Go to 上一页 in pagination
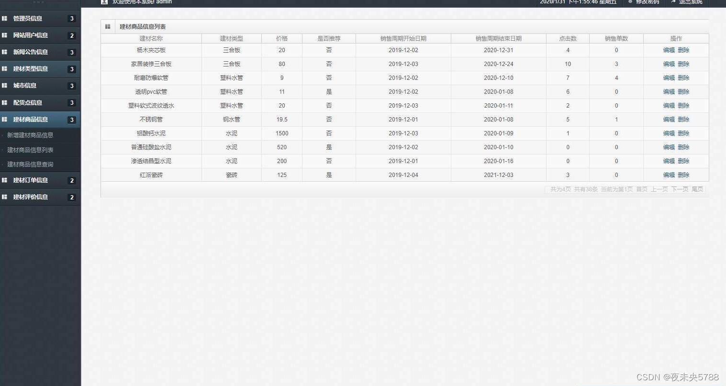 (x=659, y=189)
